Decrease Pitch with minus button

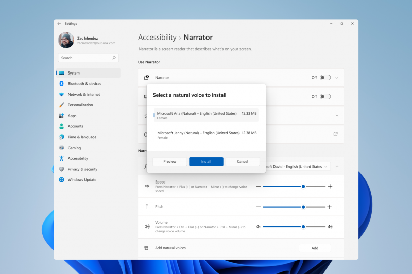(x=259, y=207)
